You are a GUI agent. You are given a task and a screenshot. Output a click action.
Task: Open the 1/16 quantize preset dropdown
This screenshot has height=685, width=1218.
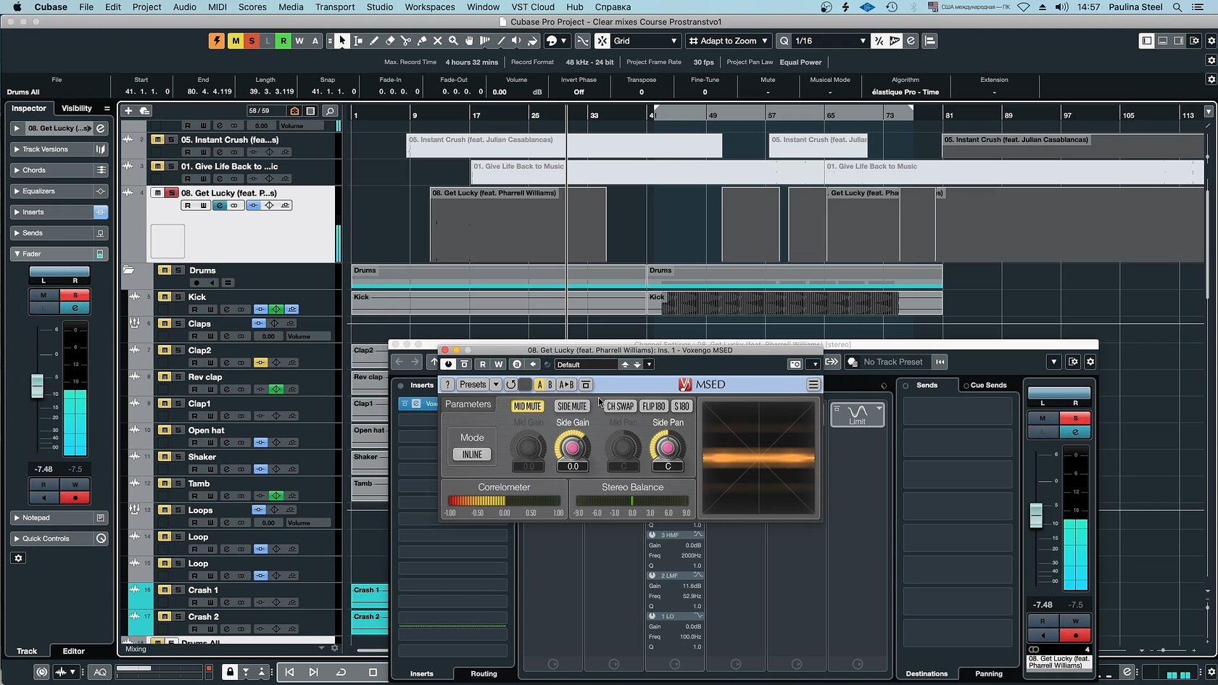tap(829, 41)
